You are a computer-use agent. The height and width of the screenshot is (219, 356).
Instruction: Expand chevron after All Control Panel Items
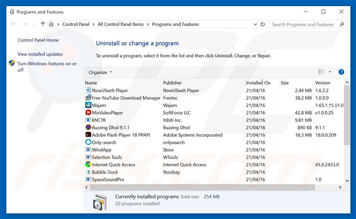(148, 24)
